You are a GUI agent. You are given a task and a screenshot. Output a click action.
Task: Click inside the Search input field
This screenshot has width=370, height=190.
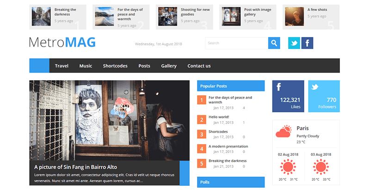click(x=237, y=43)
